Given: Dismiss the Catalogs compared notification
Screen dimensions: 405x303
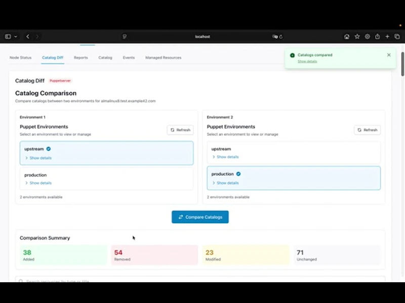Looking at the screenshot, I should click(389, 55).
